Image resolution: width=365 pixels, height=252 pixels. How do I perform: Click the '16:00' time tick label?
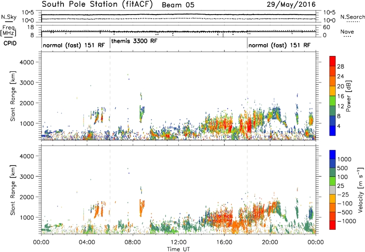(x=224, y=242)
